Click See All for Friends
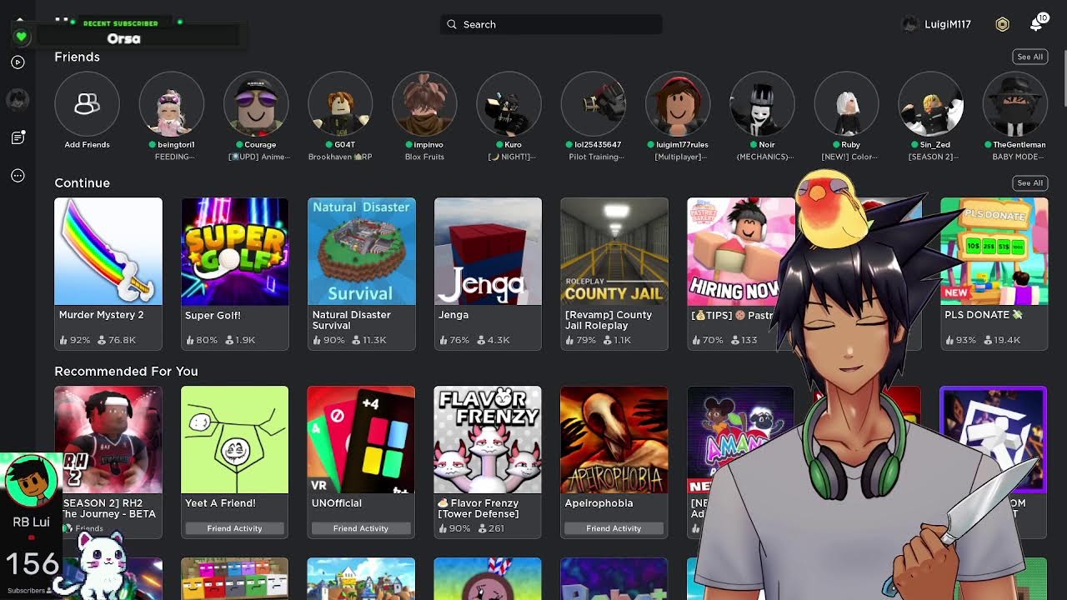 pos(1029,57)
